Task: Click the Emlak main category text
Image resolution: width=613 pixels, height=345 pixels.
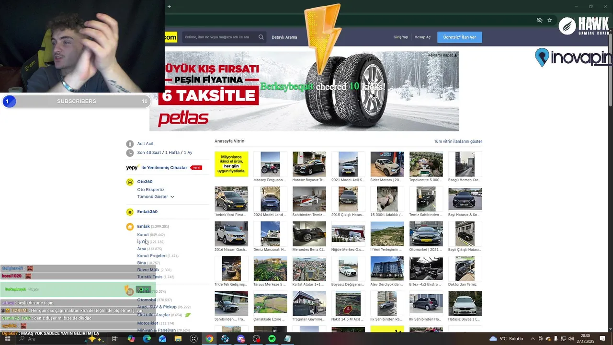Action: point(143,227)
